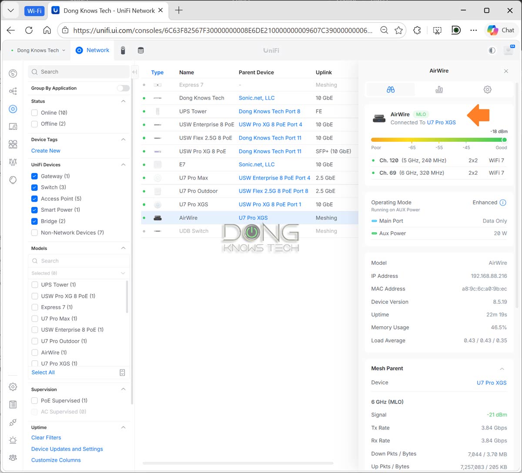522x473 pixels.
Task: Open the storage drive app icon in top bar
Action: 141,50
